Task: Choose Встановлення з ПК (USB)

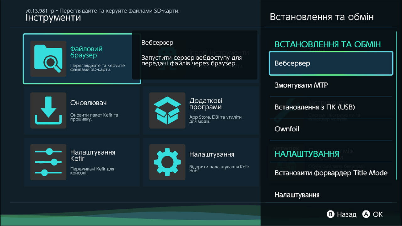Action: (331, 107)
